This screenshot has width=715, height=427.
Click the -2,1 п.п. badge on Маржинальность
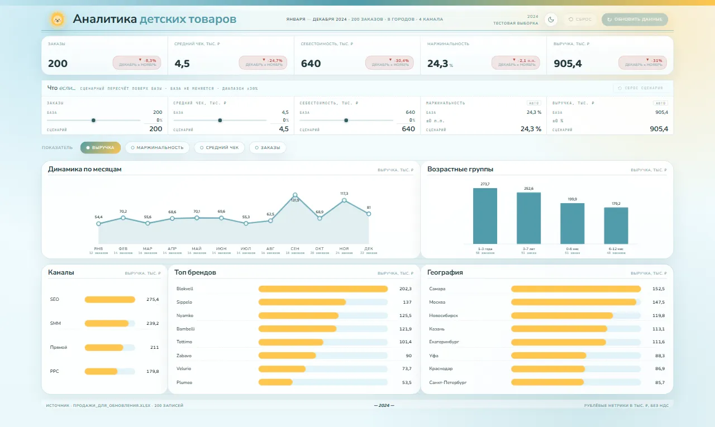point(516,63)
